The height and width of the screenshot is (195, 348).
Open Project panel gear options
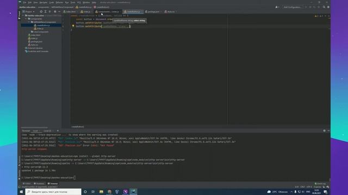click(x=55, y=12)
